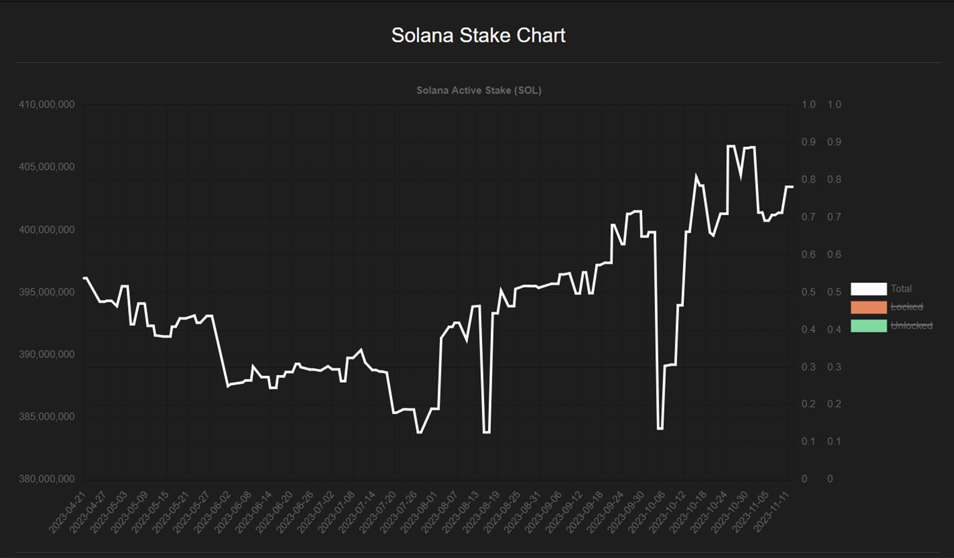This screenshot has width=954, height=558.
Task: Click the 380,000,000 y-axis label
Action: point(47,479)
